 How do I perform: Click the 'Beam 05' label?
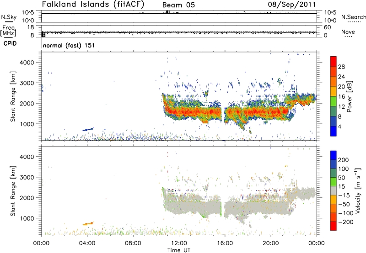pos(178,5)
